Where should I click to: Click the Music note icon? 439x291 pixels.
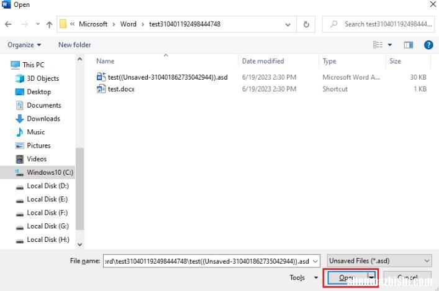[x=20, y=132]
